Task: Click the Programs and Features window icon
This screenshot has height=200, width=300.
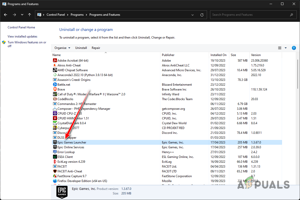Action: [4, 4]
